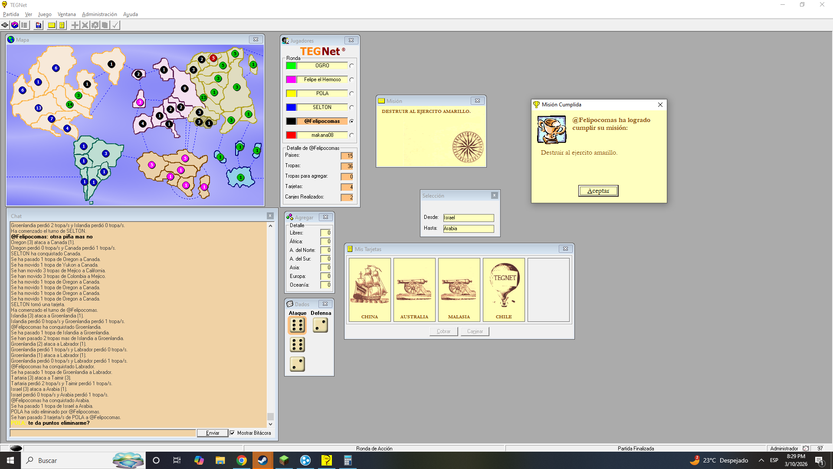
Task: Open the Partida menu
Action: 11,14
